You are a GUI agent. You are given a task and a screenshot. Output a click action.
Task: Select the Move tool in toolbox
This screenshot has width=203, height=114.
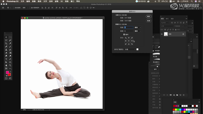[6, 37]
